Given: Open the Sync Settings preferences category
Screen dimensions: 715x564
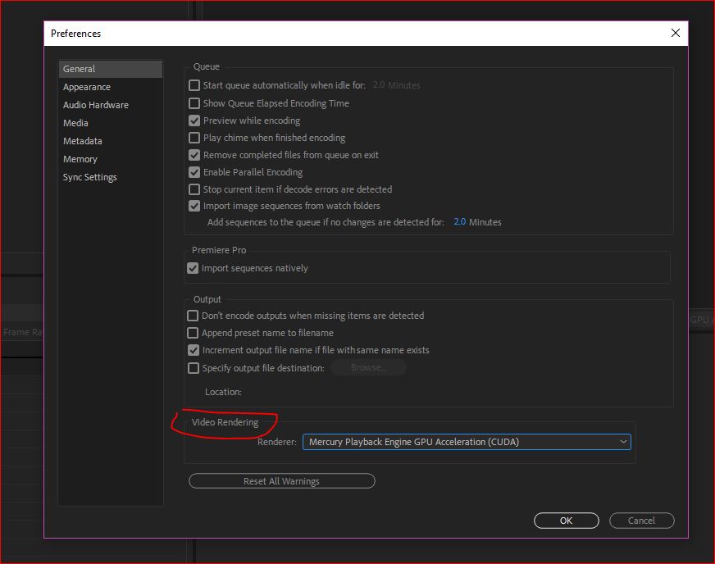Looking at the screenshot, I should click(90, 177).
